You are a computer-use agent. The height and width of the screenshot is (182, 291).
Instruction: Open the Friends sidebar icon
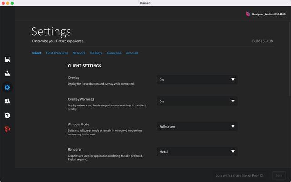[x=7, y=101]
